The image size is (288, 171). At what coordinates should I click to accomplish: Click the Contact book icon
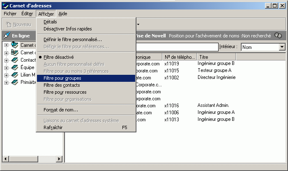pyautogui.click(x=15, y=60)
